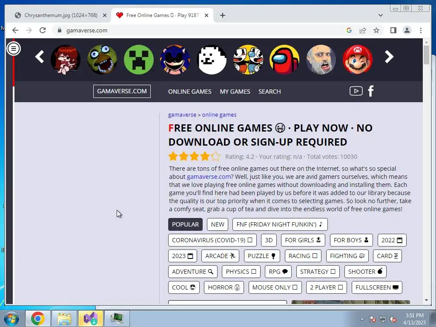Select CORONAVIRUS (COVID-19) category
The height and width of the screenshot is (327, 436).
212,240
